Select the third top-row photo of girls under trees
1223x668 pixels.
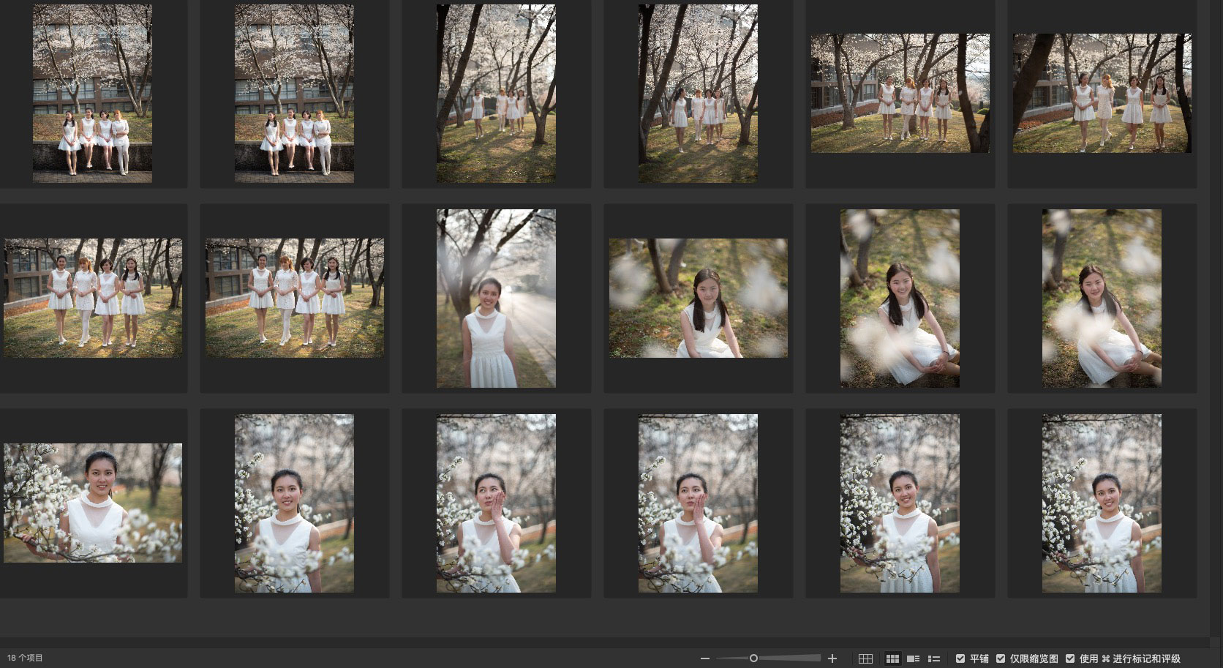tap(496, 94)
